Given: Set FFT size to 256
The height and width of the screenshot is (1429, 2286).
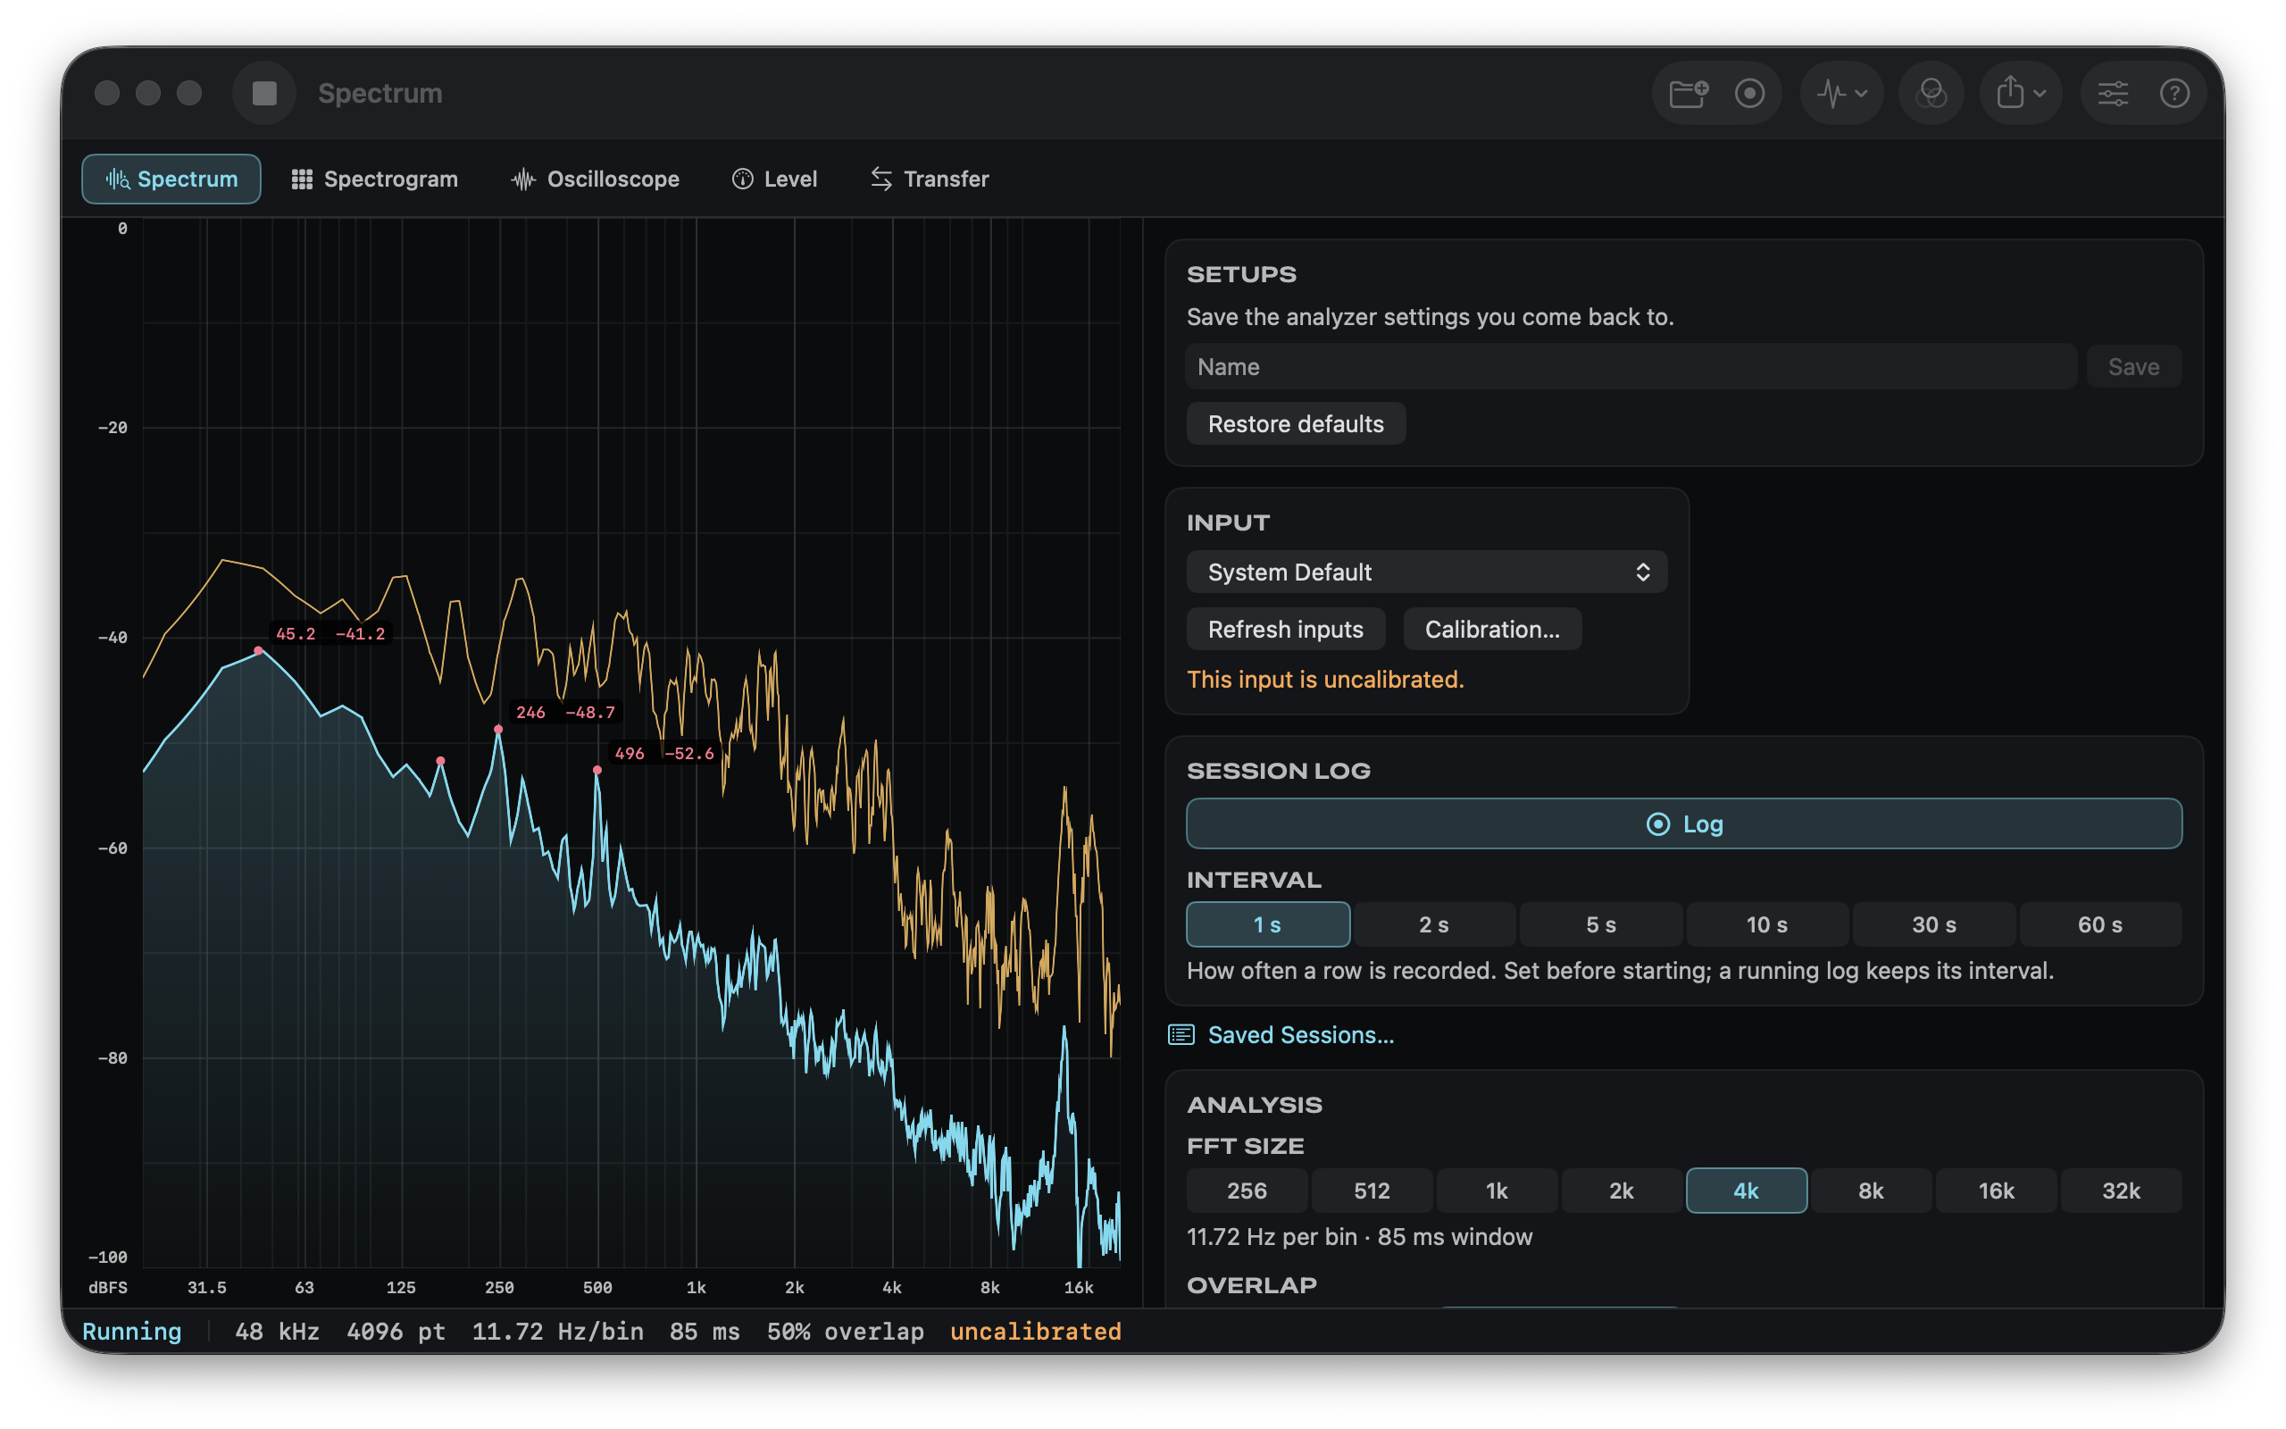Looking at the screenshot, I should 1247,1190.
